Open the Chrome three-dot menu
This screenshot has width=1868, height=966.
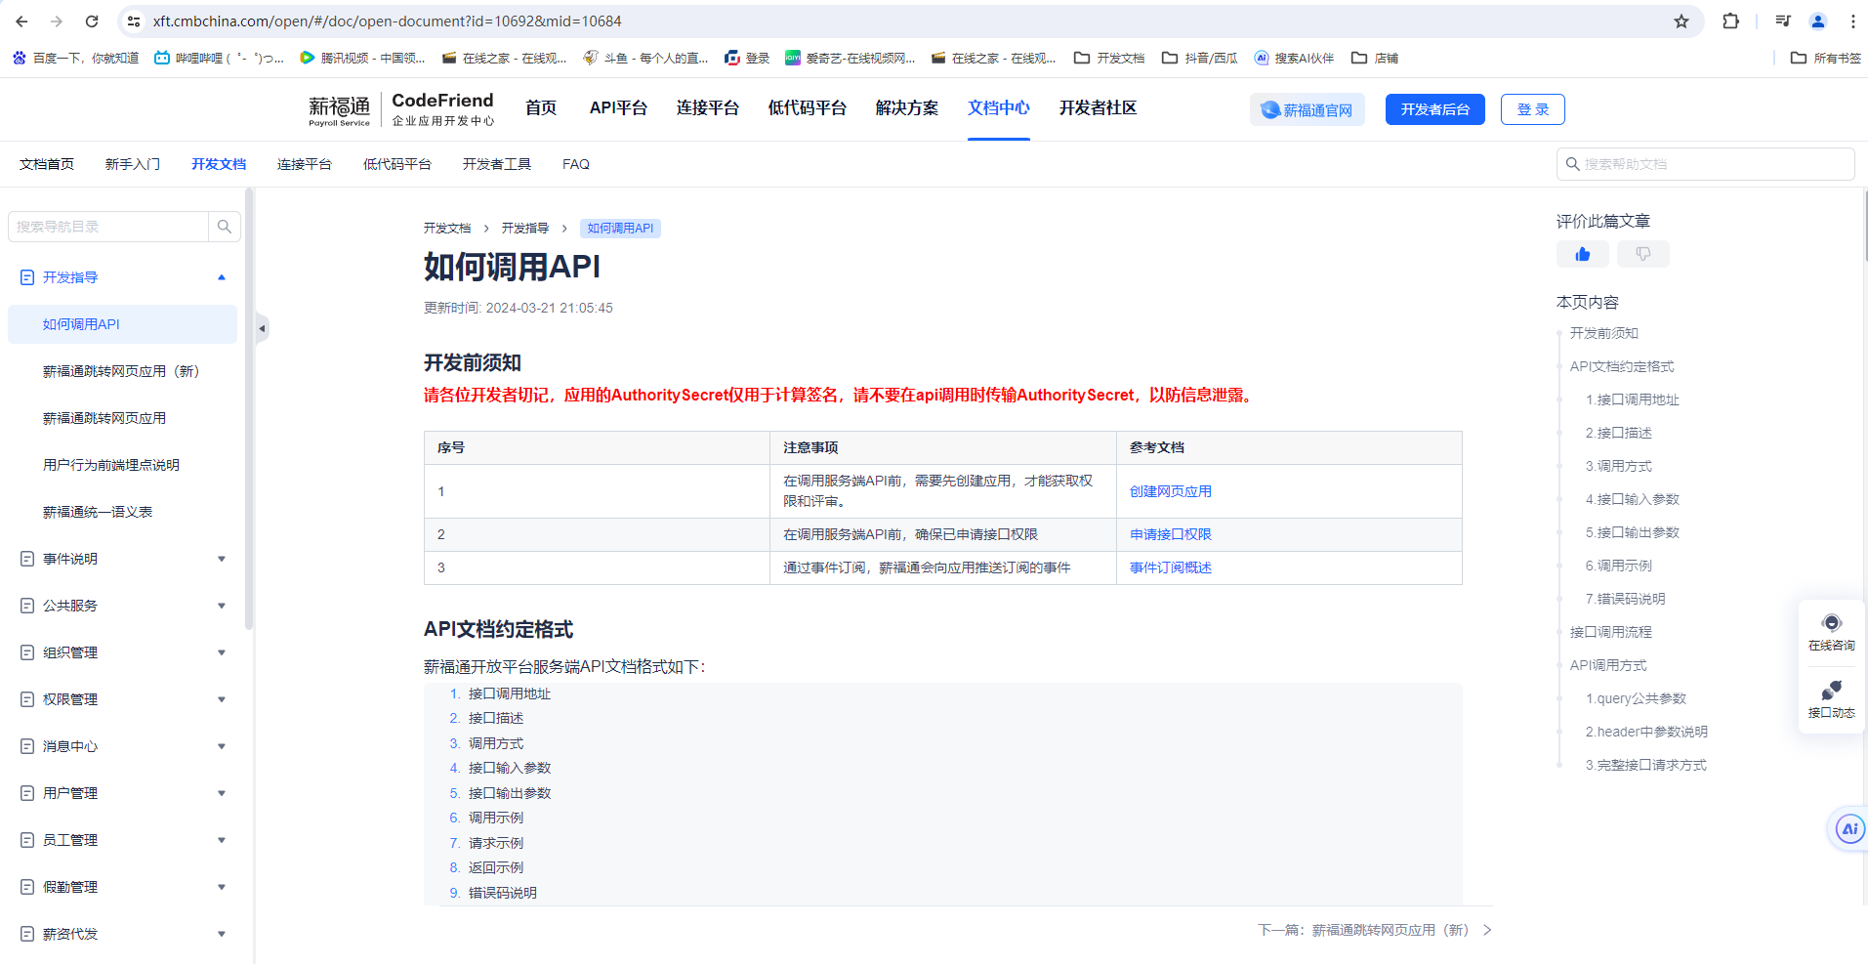click(x=1852, y=21)
